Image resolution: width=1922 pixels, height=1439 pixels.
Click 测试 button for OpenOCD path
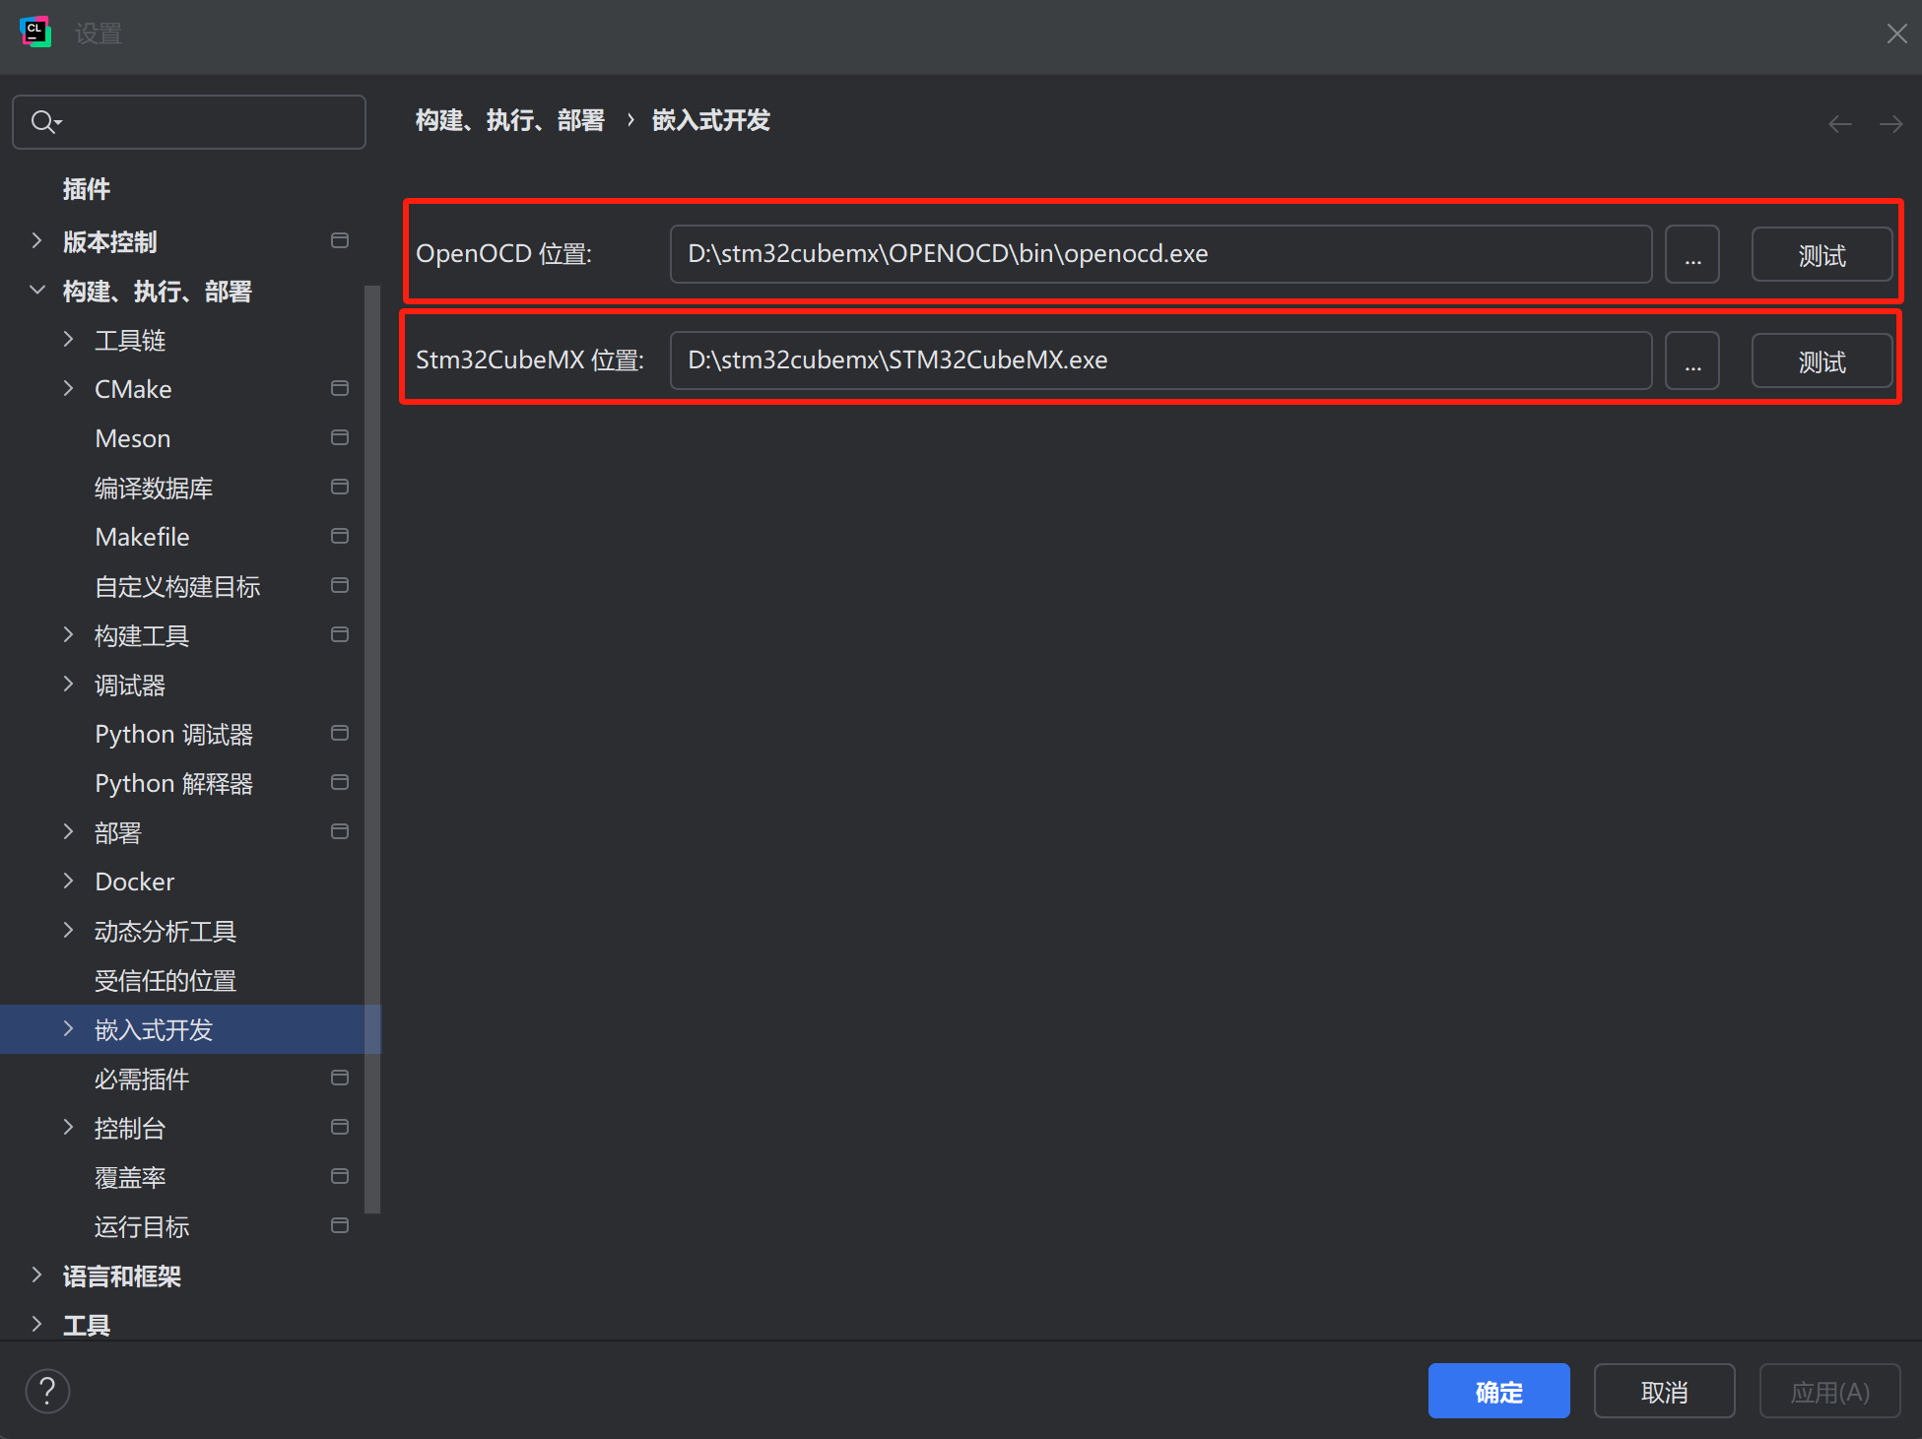[1821, 255]
